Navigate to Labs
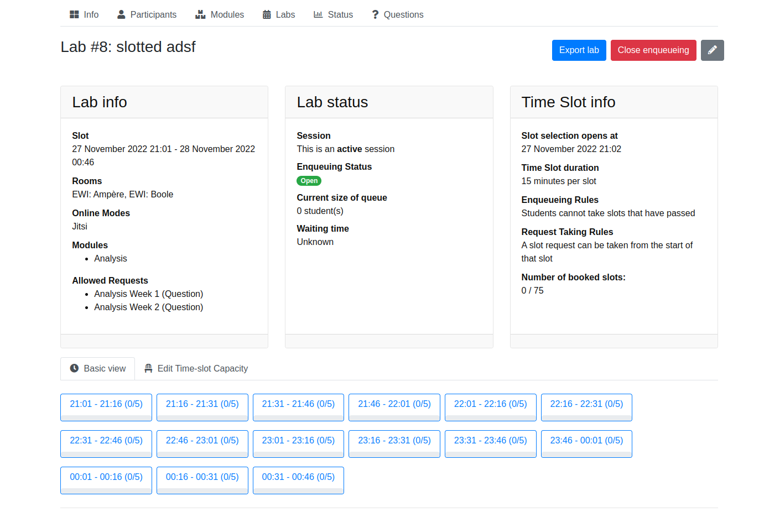759x512 pixels. point(279,14)
